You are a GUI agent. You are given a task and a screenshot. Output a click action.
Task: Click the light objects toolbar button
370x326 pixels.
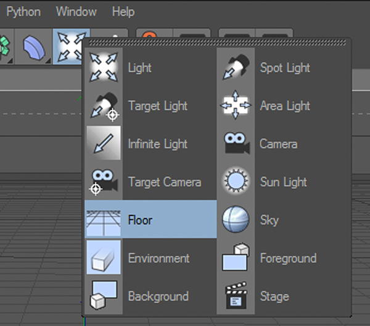(x=71, y=47)
